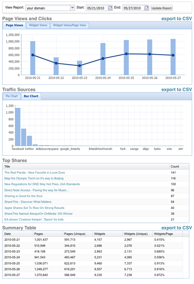Viewport: 194px width, 284px height.
Task: Click the facebook bar in traffic chart
Action: click(18, 127)
